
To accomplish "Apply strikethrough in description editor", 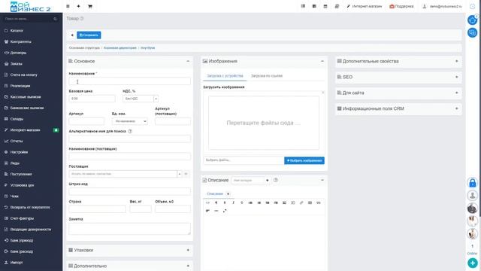I will [242, 202].
